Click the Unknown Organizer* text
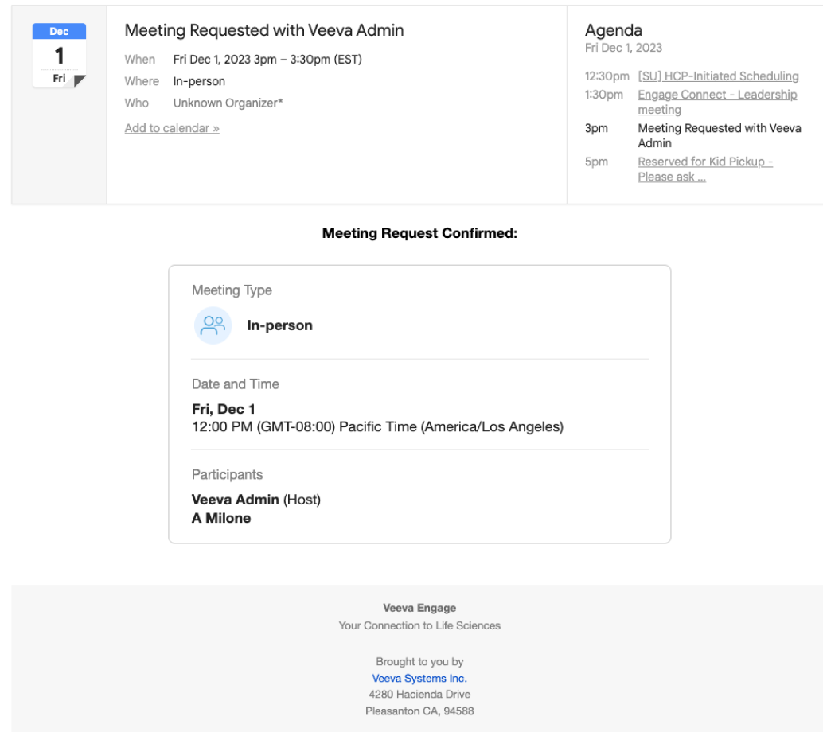823x732 pixels. (x=228, y=103)
